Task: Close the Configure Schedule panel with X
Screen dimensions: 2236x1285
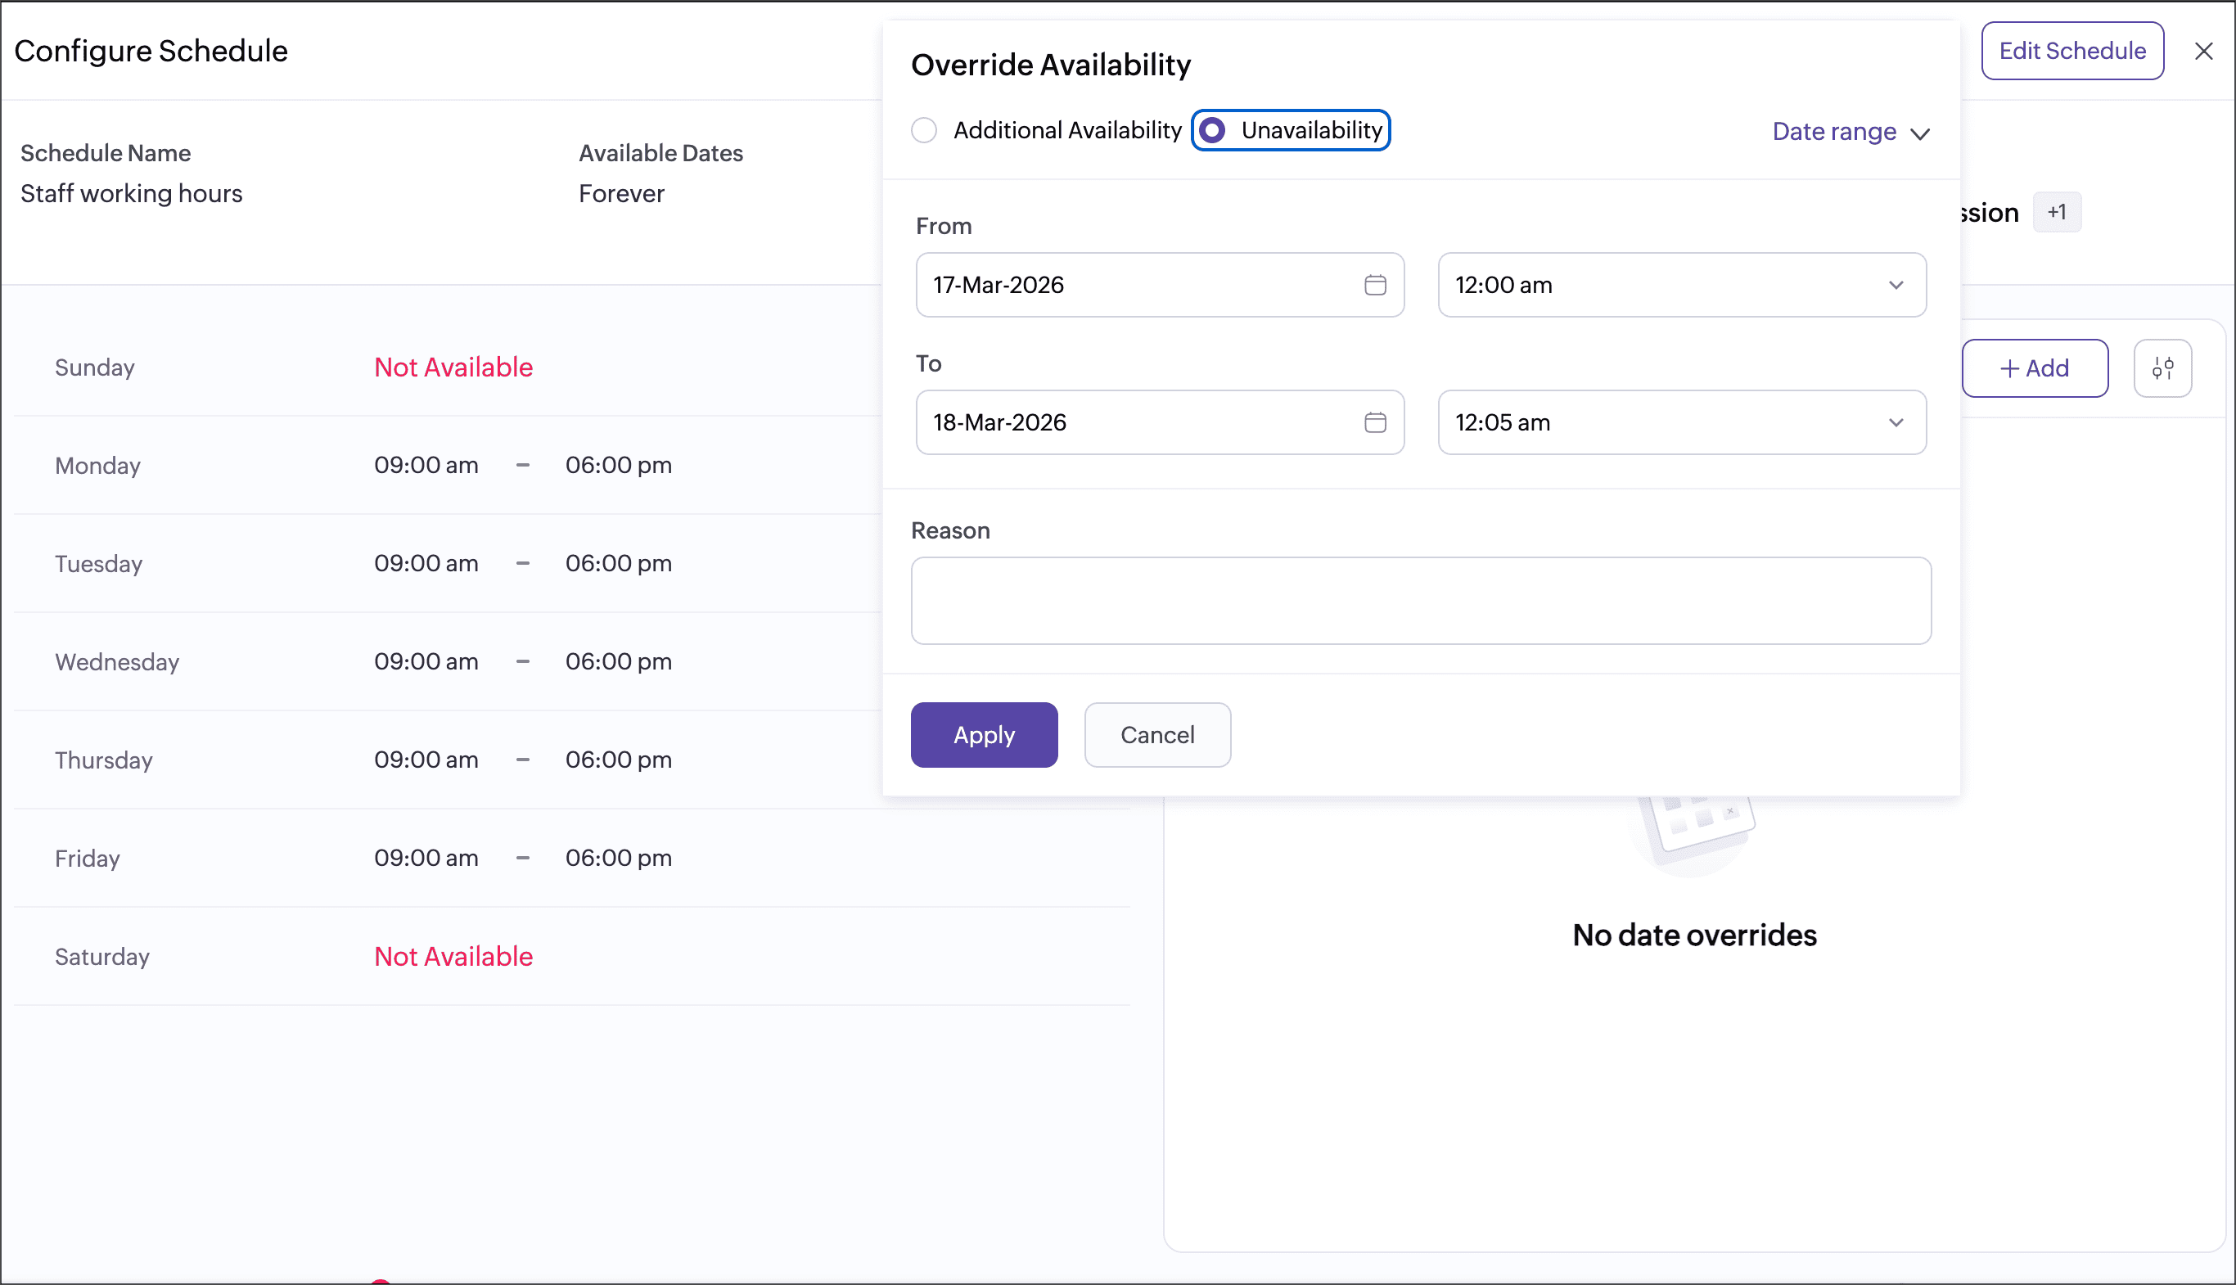Action: (x=2203, y=52)
